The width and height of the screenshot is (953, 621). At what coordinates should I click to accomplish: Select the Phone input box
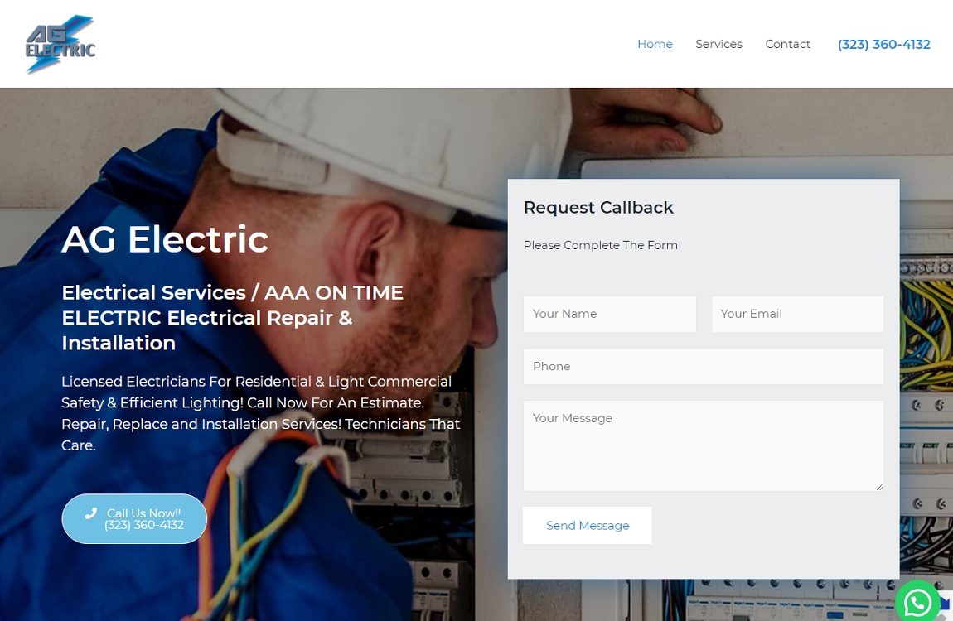[x=703, y=367]
